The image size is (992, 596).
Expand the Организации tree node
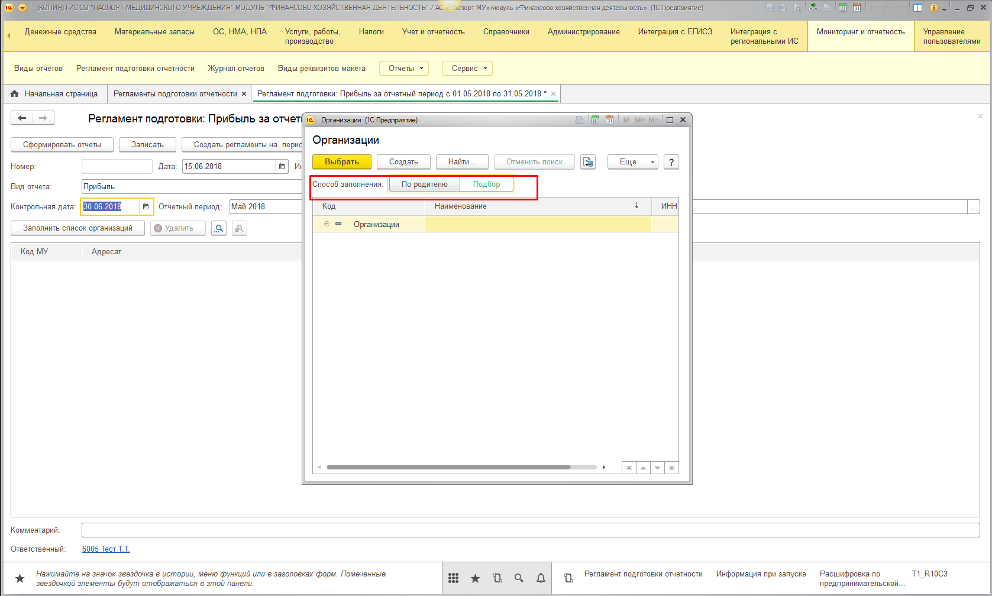point(327,224)
